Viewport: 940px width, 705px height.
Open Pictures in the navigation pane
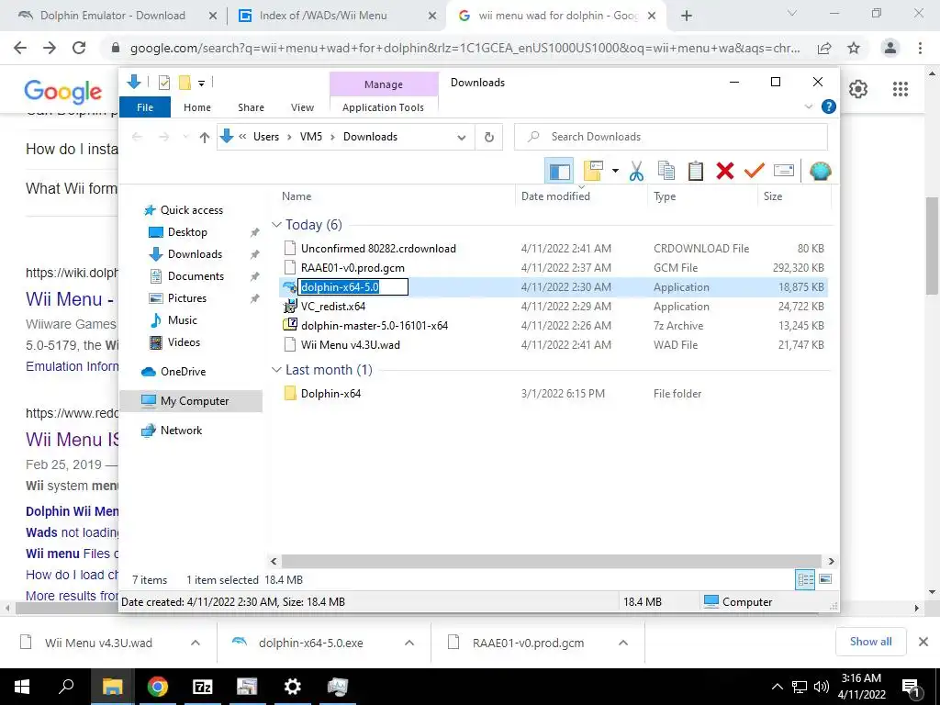(186, 298)
